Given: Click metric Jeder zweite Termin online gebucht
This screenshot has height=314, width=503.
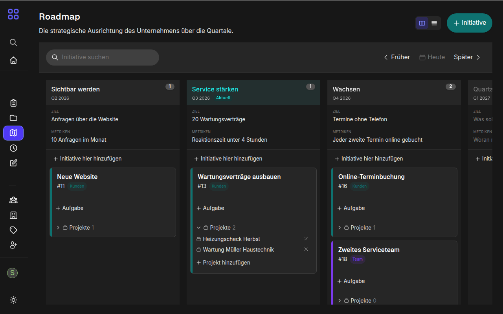Looking at the screenshot, I should click(378, 140).
